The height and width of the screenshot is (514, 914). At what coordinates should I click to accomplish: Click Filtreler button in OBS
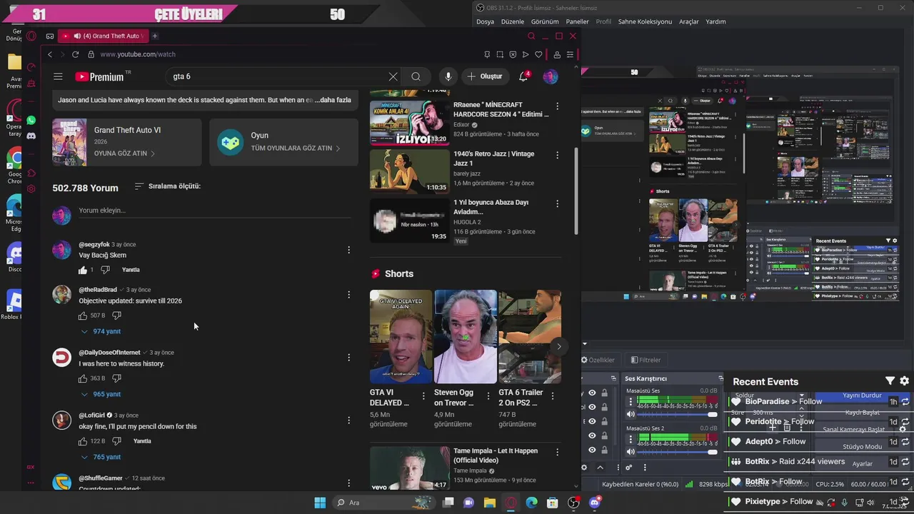click(x=646, y=360)
